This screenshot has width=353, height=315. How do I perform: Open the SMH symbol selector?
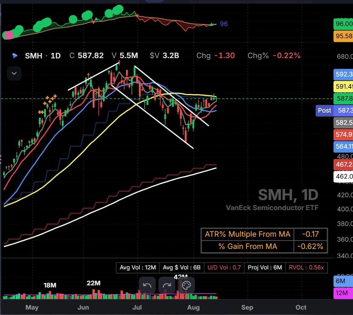(34, 56)
